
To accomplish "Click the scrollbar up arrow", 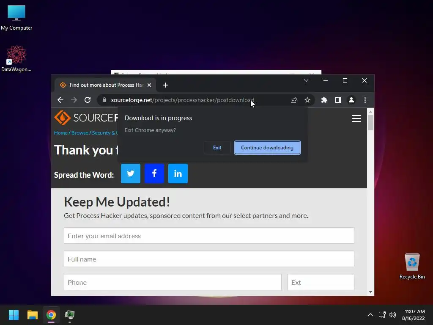I will [370, 112].
